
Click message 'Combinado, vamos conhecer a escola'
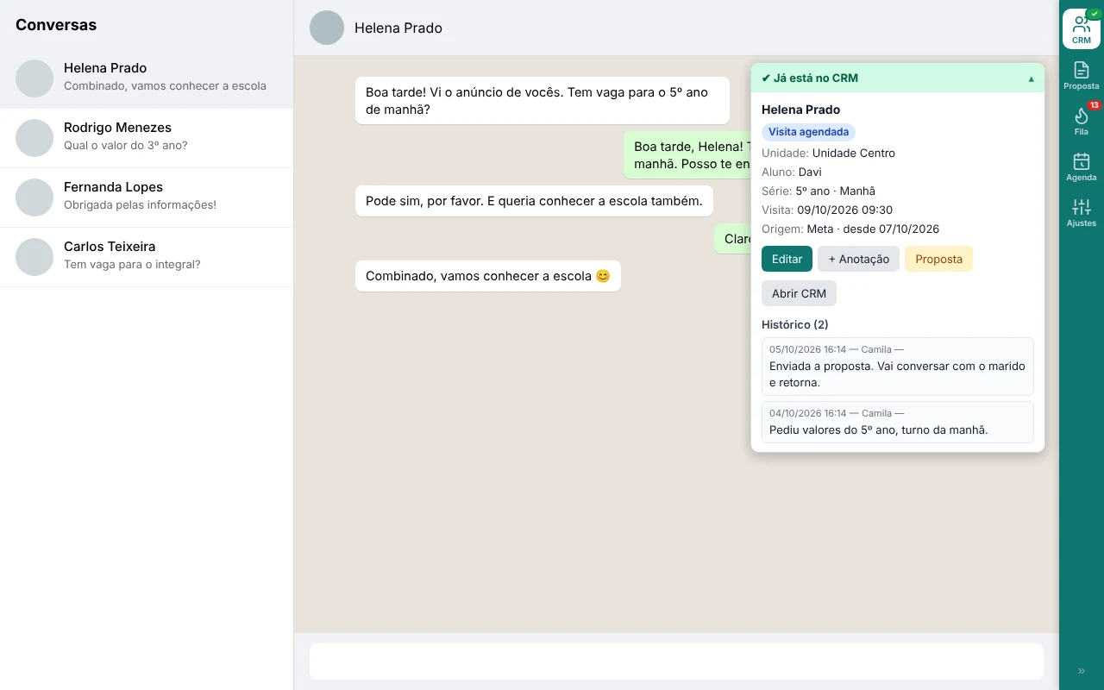(488, 276)
